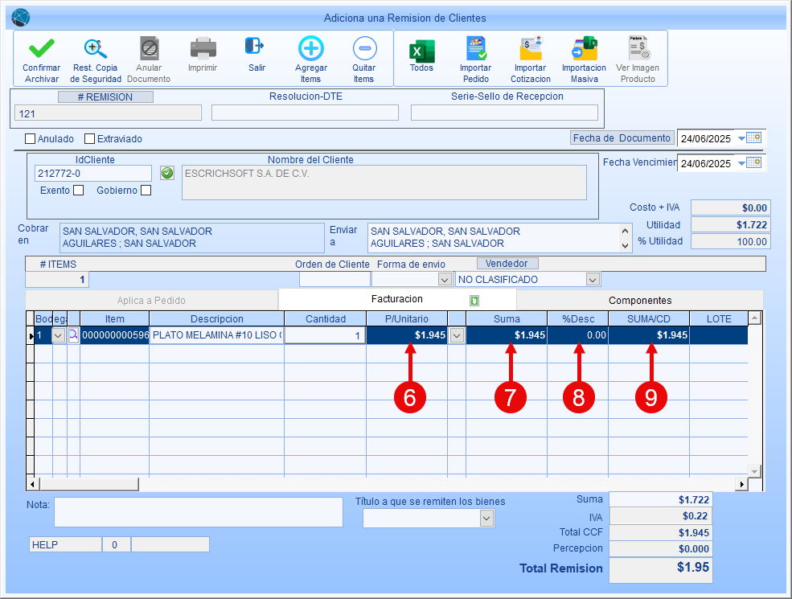Expand the Vendedor NO CLASIFICADO dropdown
This screenshot has width=792, height=599.
coord(593,280)
